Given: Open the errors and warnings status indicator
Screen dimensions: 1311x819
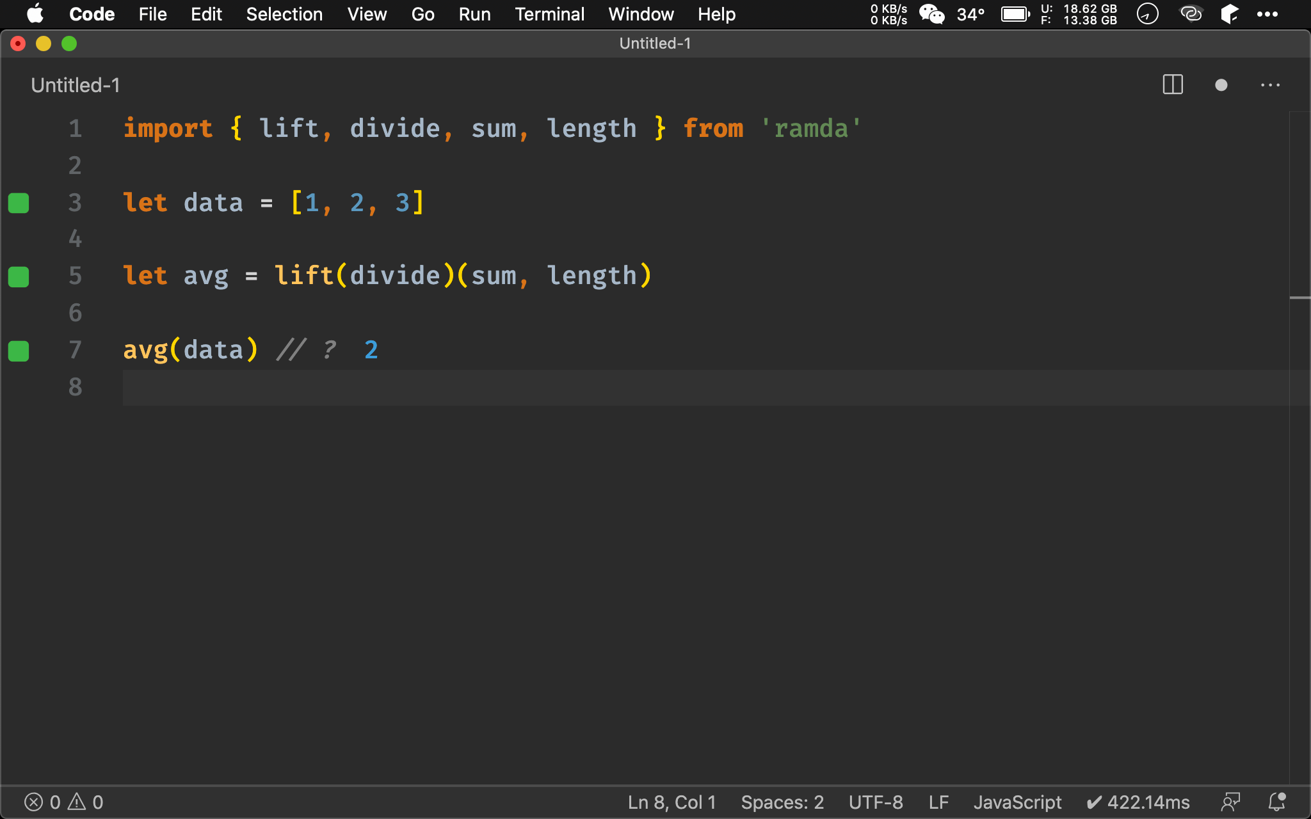Looking at the screenshot, I should click(x=63, y=802).
